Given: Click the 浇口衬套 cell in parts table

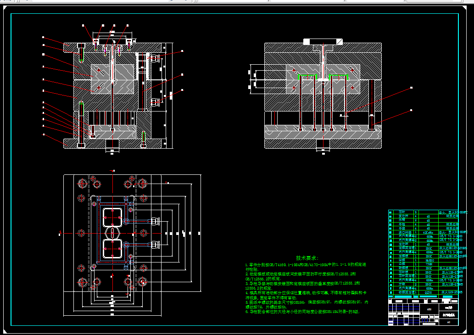Looking at the screenshot, I should pos(403,232).
